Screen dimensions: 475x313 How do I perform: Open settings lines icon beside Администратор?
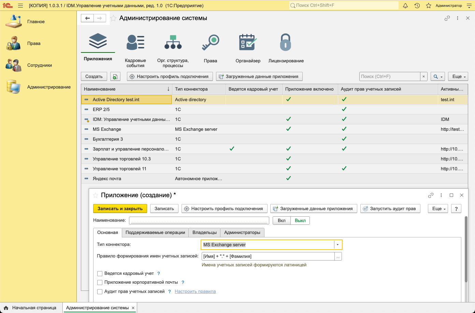469,5
